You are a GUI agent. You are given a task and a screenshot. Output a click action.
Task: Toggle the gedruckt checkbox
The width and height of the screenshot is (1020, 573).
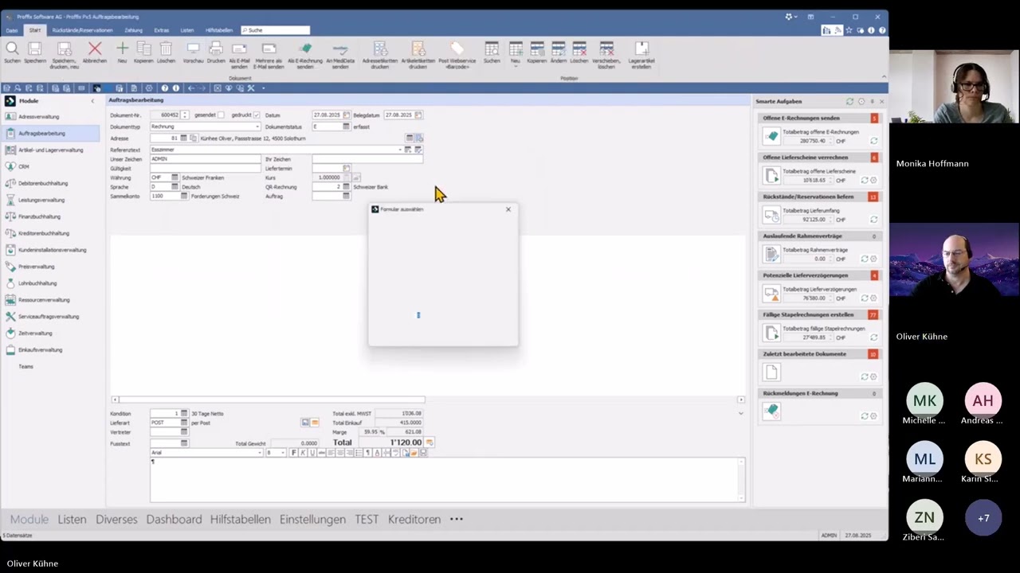pyautogui.click(x=256, y=115)
